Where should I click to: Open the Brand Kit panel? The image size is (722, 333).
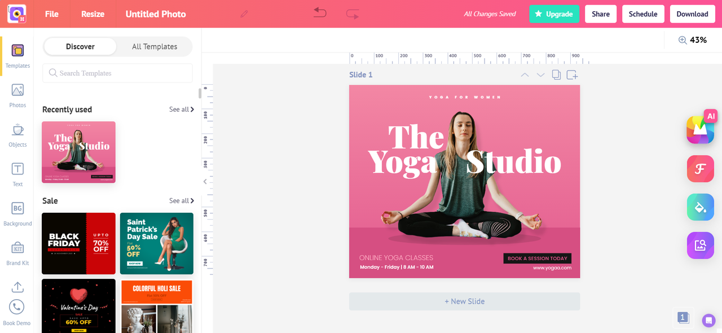pos(17,254)
